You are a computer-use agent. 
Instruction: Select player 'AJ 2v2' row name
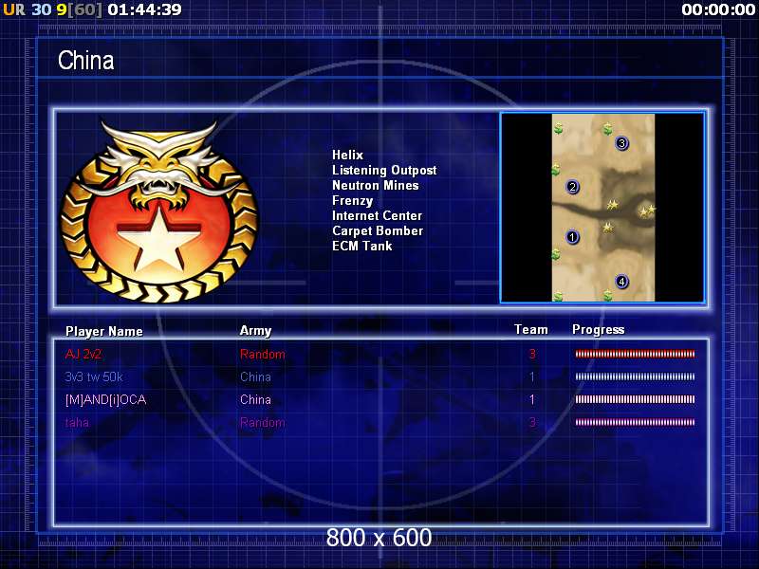[83, 354]
